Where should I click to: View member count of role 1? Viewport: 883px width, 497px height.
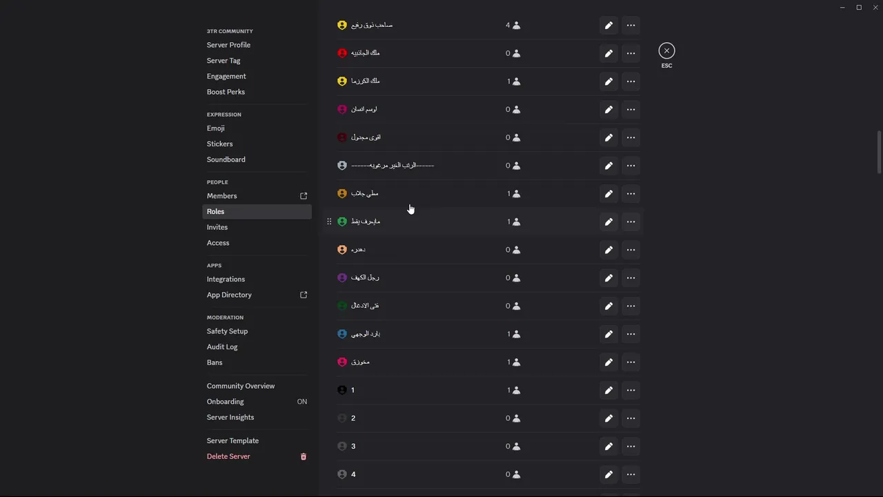[x=513, y=390]
